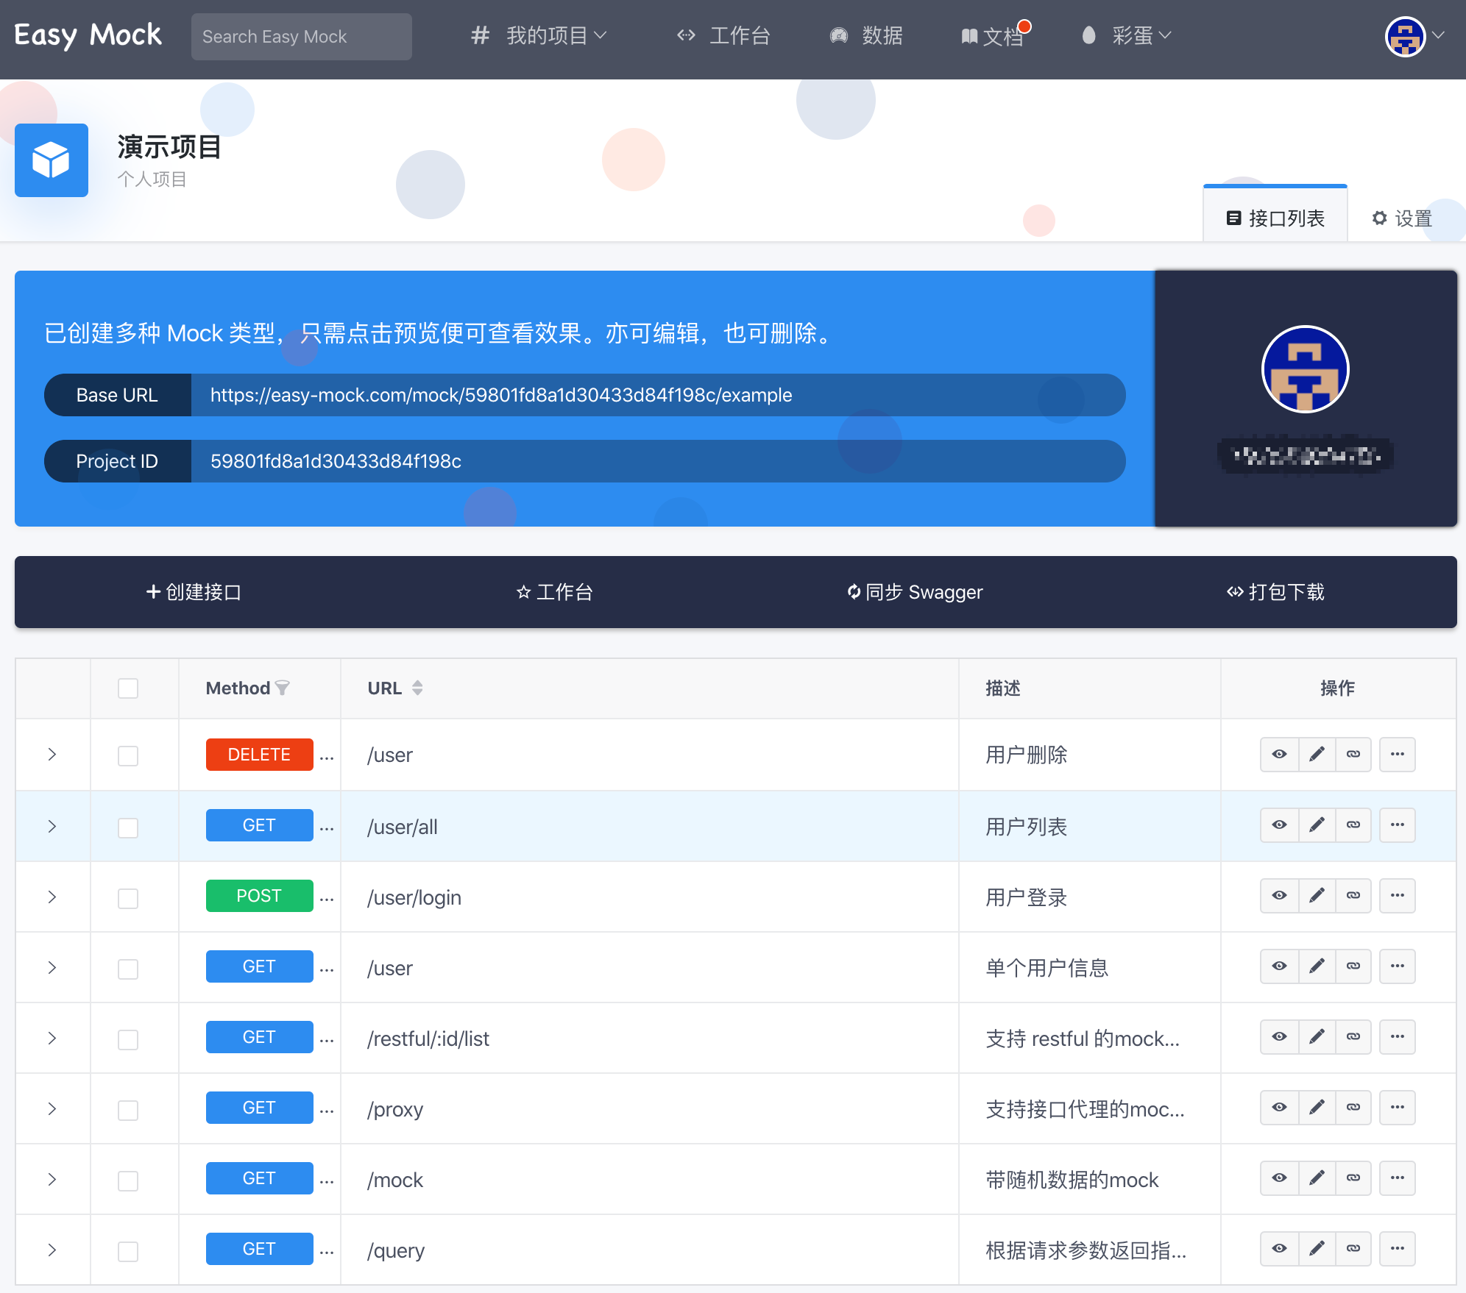Go to 工作台 in the top navigation

coord(724,35)
